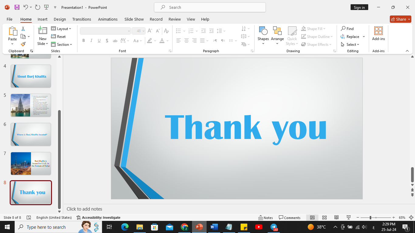
Task: Fit slide to current window icon
Action: coord(411,218)
